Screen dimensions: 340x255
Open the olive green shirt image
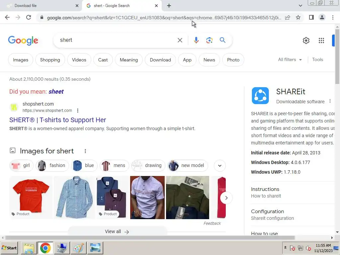pyautogui.click(x=188, y=197)
